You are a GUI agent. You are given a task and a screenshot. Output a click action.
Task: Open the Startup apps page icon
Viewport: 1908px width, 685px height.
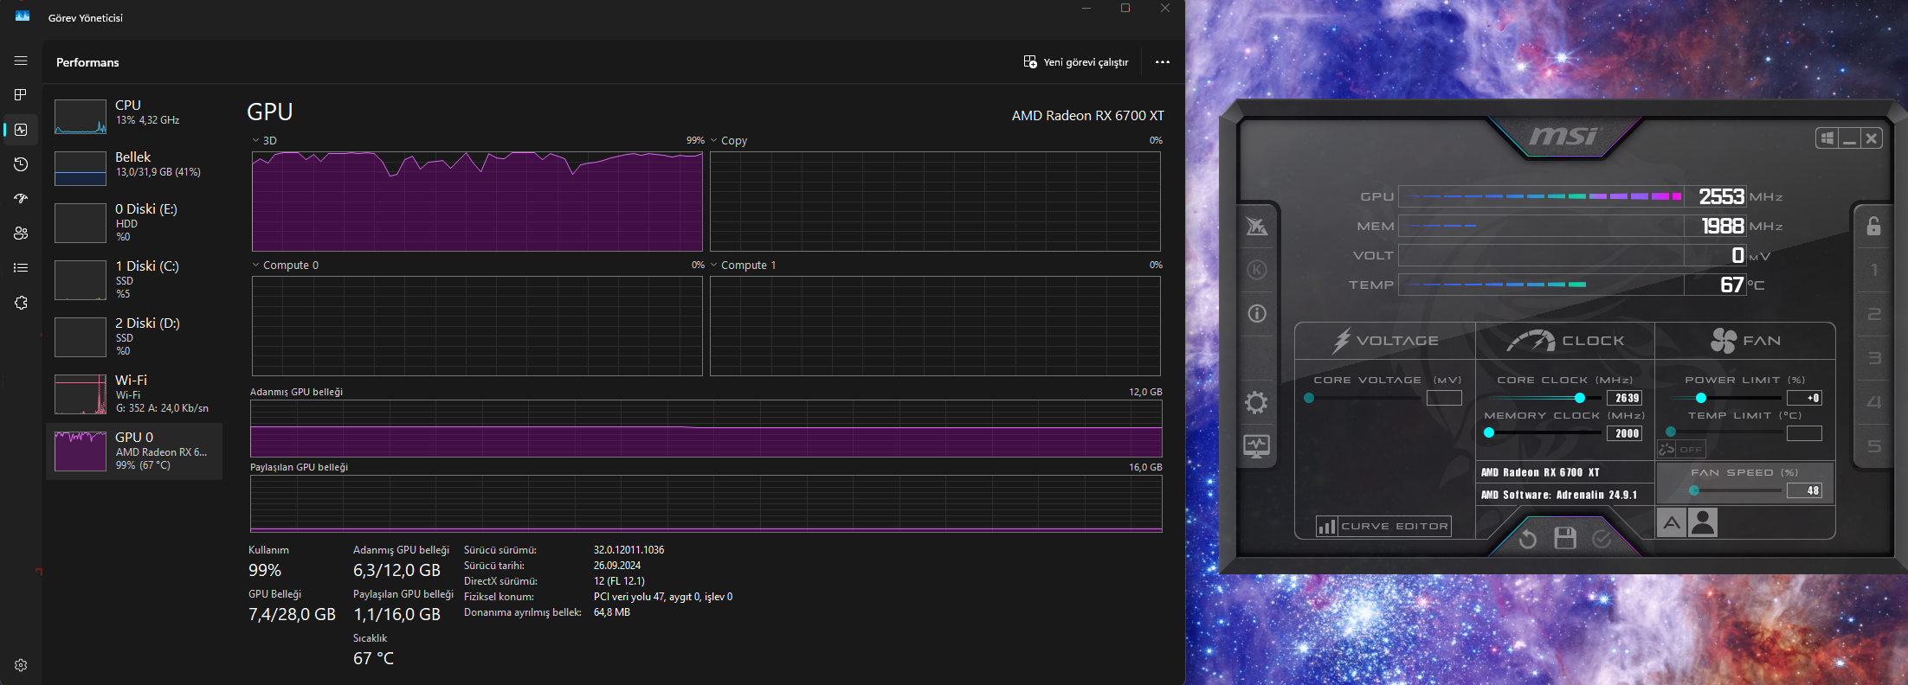pos(21,199)
